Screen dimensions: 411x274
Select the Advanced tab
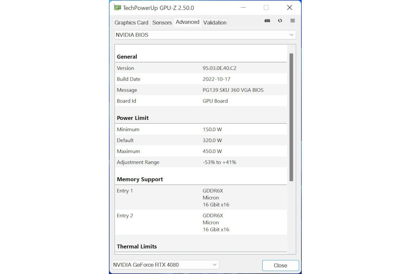(188, 22)
